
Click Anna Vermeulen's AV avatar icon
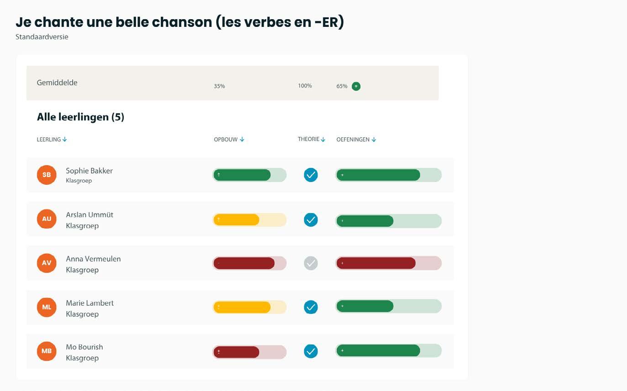tap(47, 263)
